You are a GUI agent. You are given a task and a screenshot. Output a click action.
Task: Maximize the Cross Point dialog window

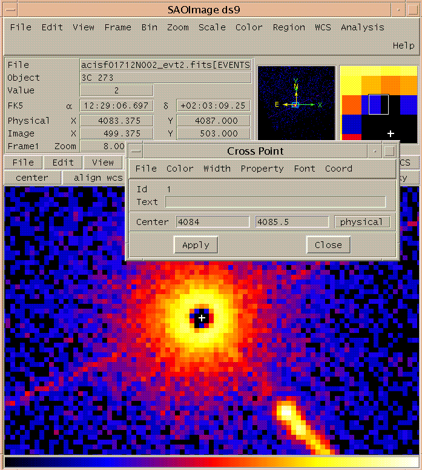click(389, 151)
